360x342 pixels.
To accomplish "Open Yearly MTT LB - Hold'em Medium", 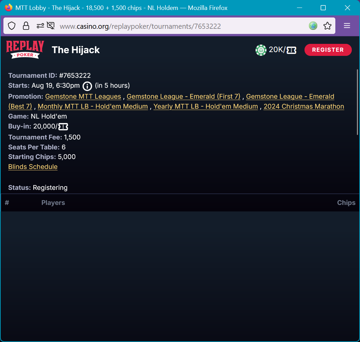I will 206,106.
